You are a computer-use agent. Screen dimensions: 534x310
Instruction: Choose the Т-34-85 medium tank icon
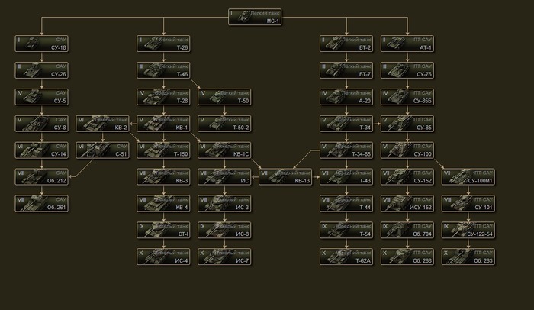pos(346,150)
